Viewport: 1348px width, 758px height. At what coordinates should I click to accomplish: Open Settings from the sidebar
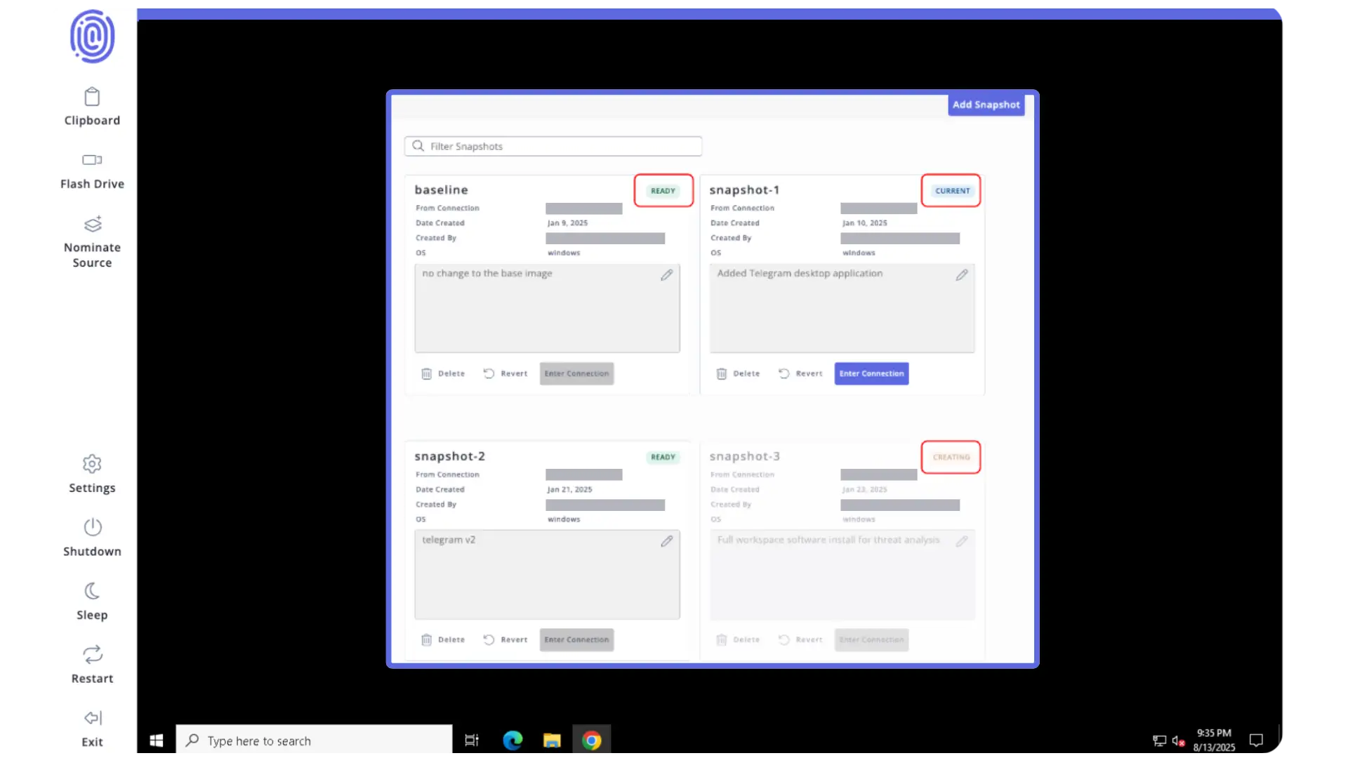[x=92, y=474]
